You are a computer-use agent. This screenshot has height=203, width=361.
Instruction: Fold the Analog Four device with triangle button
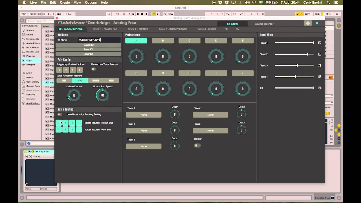[29, 152]
